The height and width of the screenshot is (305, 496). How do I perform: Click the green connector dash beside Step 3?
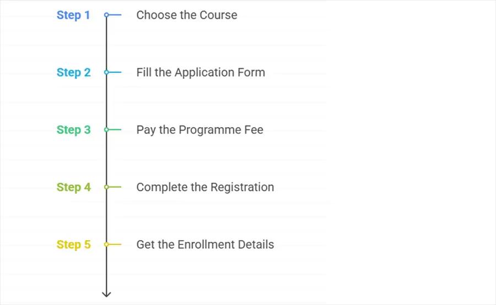tap(115, 129)
